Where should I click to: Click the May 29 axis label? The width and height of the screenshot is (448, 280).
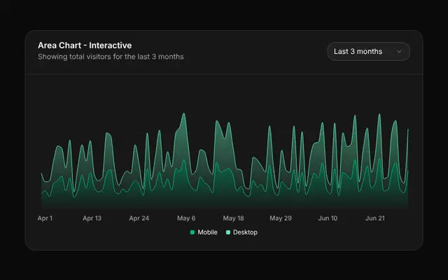281,218
